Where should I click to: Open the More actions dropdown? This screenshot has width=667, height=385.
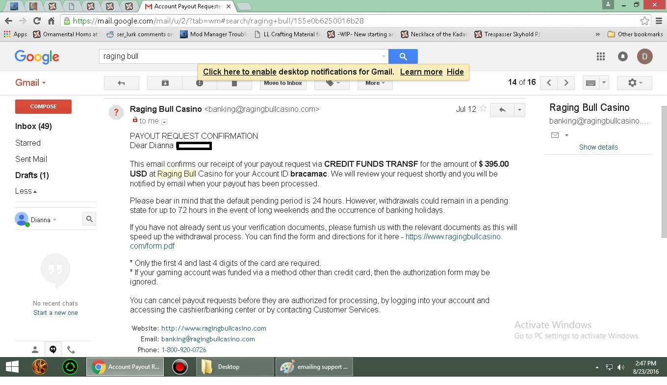(375, 83)
